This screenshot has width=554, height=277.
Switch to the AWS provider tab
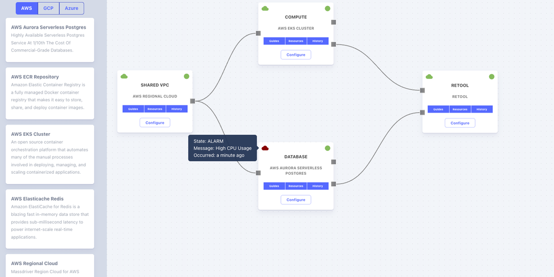[x=27, y=8]
